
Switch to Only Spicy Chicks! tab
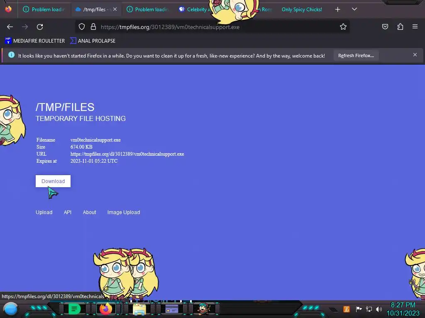pos(302,10)
